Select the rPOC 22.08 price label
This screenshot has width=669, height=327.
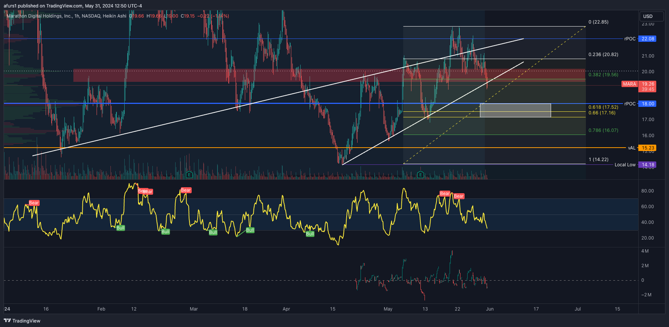pos(648,39)
